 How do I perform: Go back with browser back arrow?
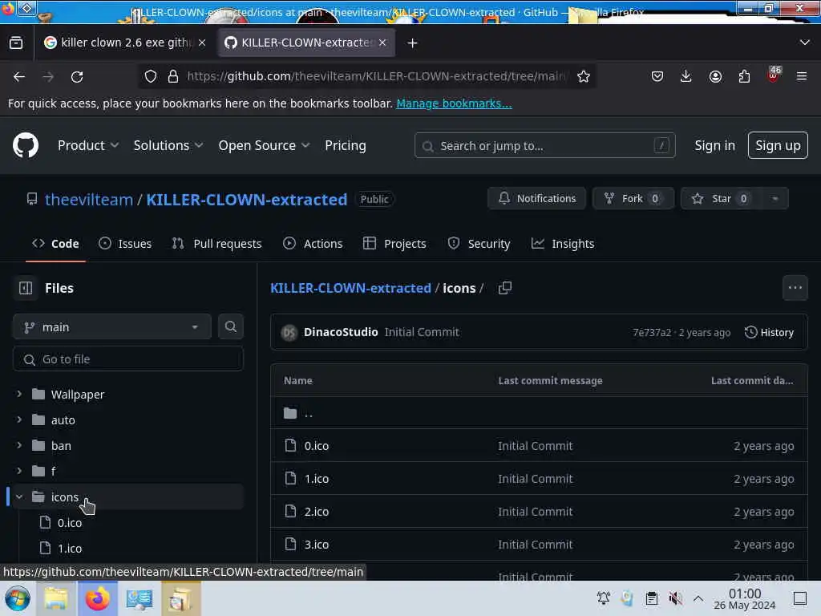(19, 77)
